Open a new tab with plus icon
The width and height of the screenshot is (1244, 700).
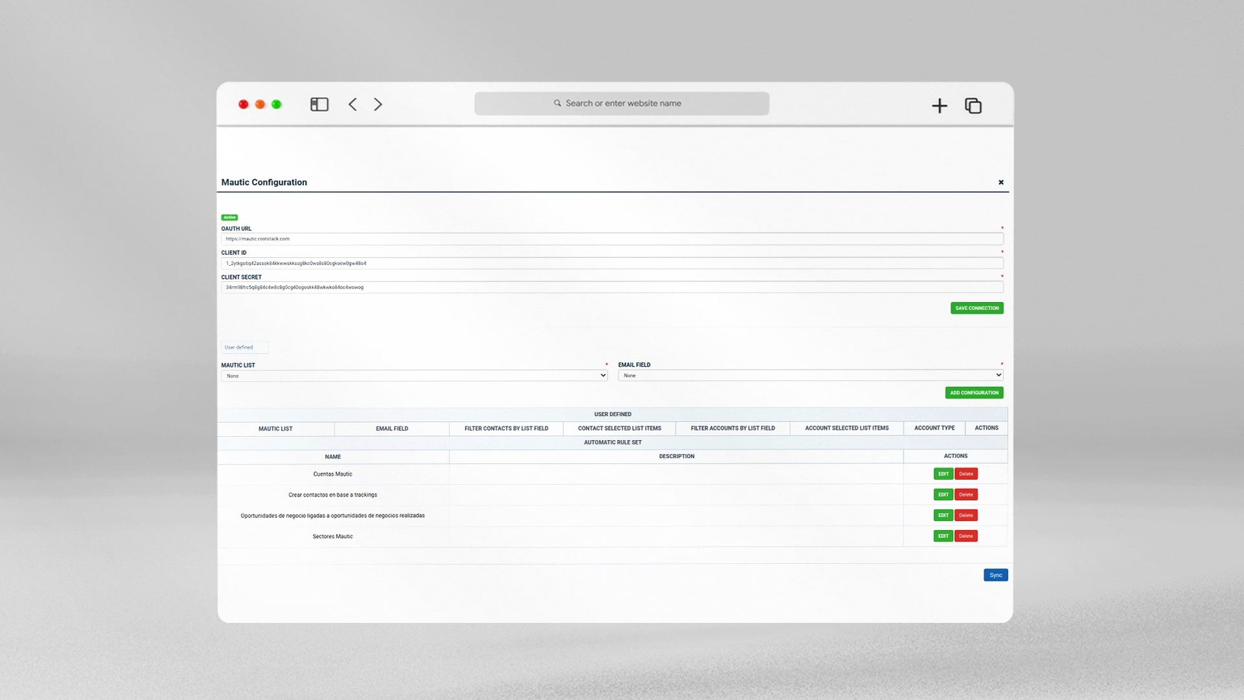click(939, 106)
